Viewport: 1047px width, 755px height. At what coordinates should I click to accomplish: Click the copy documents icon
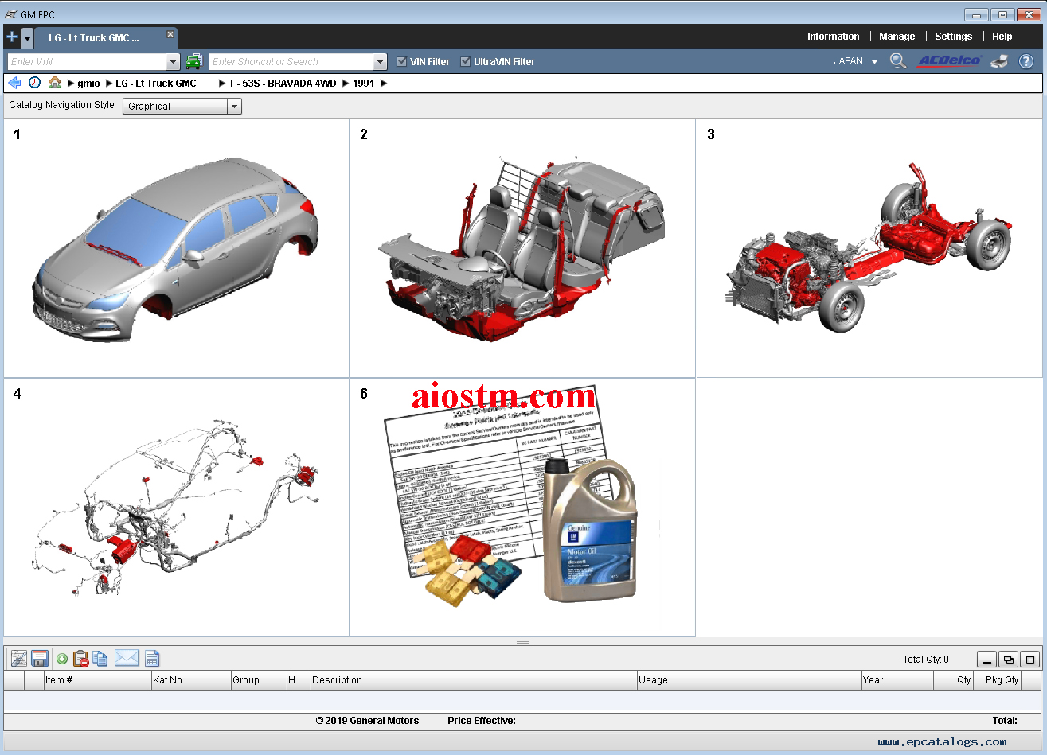[100, 658]
